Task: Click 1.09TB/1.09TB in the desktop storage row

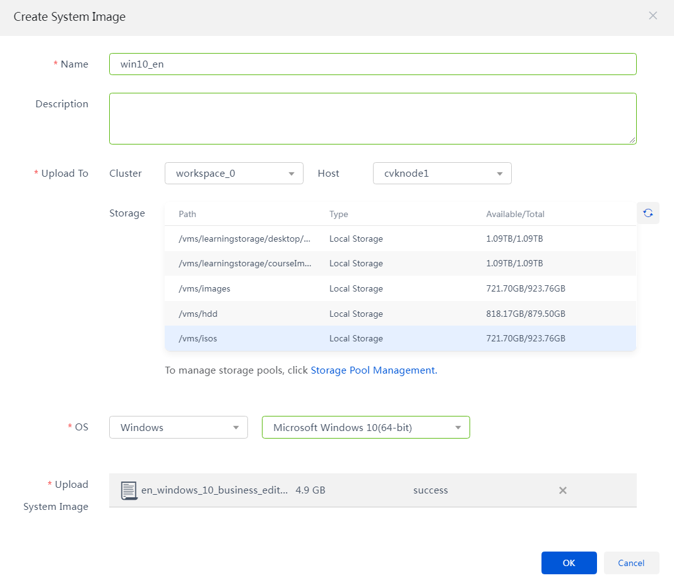Action: click(514, 239)
